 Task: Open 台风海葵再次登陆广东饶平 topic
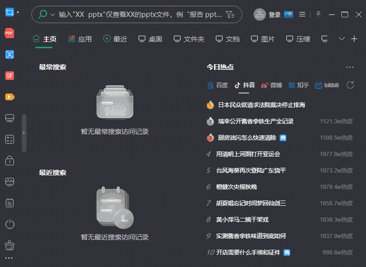coord(251,170)
